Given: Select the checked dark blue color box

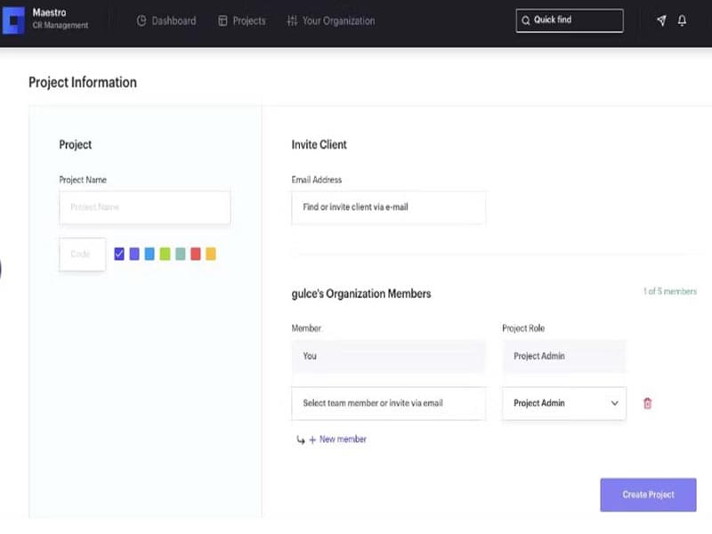Looking at the screenshot, I should 119,255.
